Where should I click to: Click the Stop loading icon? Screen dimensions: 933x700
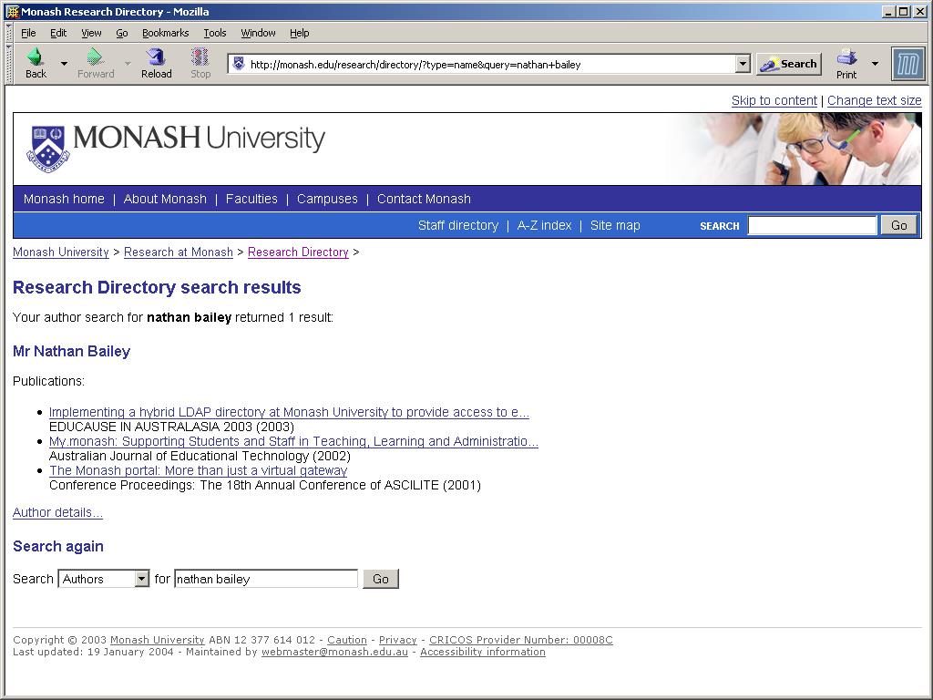tap(200, 57)
